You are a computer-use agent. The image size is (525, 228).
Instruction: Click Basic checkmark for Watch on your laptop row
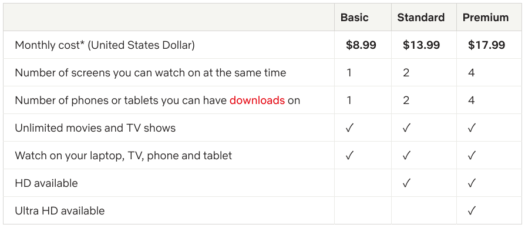point(349,156)
